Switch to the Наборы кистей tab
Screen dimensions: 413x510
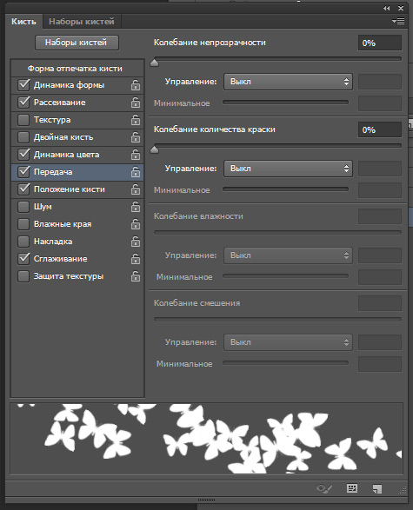point(82,22)
